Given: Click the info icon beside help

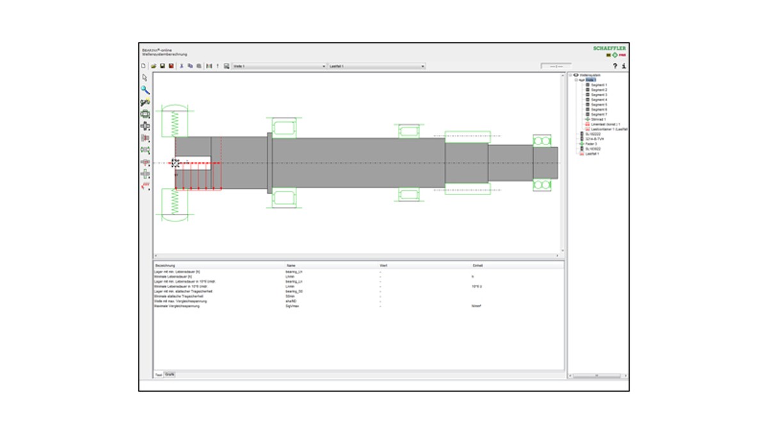Looking at the screenshot, I should coord(624,66).
